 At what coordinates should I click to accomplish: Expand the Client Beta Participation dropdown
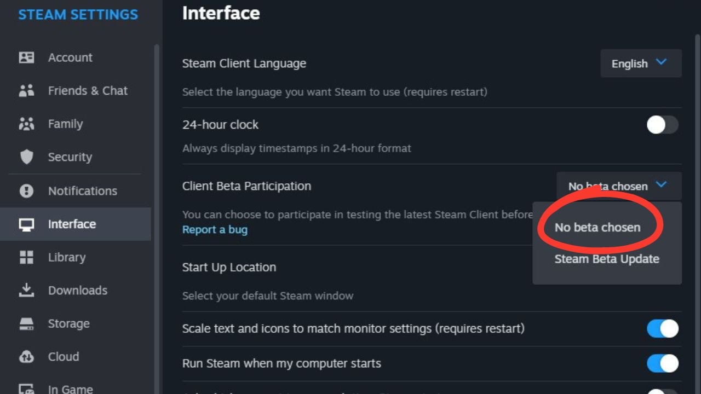(x=618, y=186)
